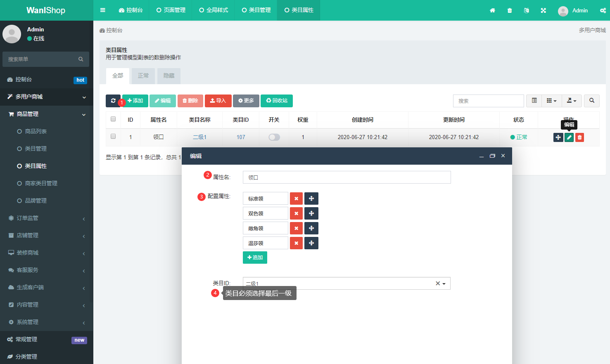Open the 全局样式 top tab
Viewport: 610px width, 364px height.
point(214,10)
